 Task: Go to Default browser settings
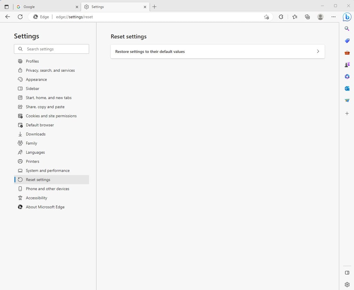click(x=52, y=125)
